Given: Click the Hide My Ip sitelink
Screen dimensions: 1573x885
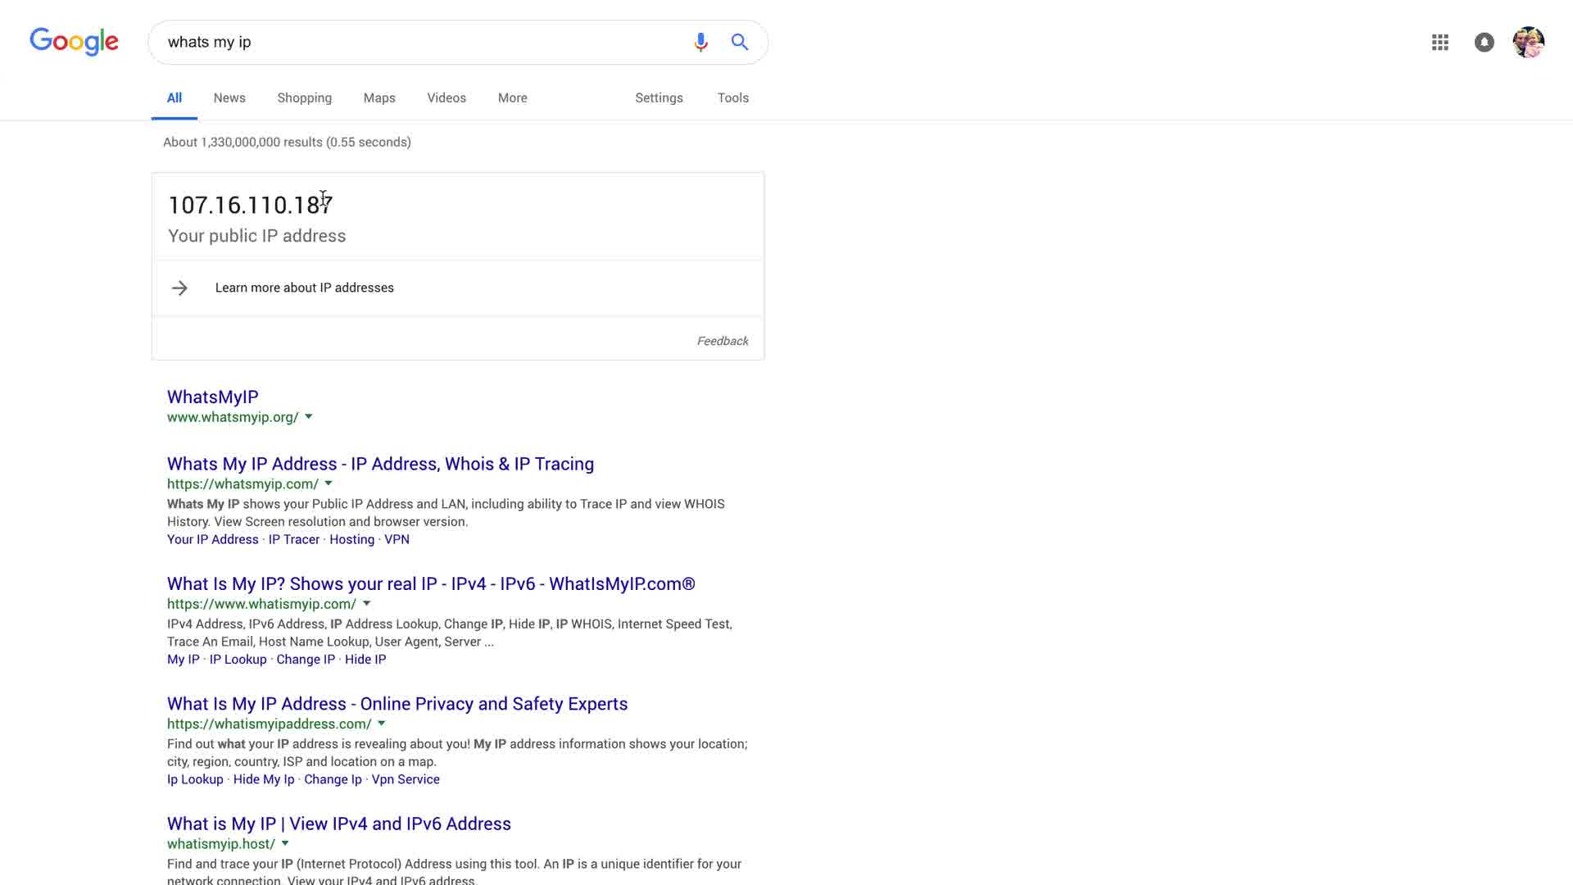Looking at the screenshot, I should pyautogui.click(x=263, y=779).
